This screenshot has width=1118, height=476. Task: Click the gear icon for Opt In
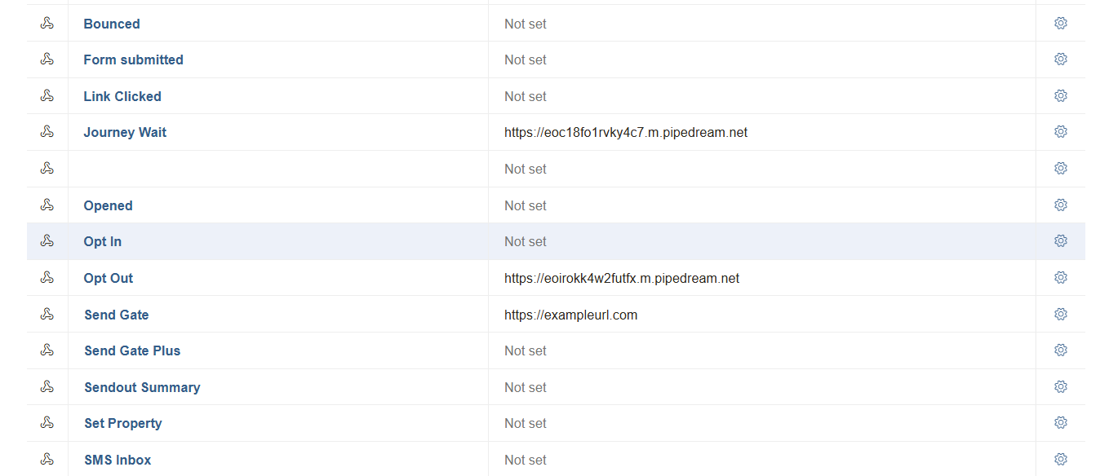coord(1060,241)
